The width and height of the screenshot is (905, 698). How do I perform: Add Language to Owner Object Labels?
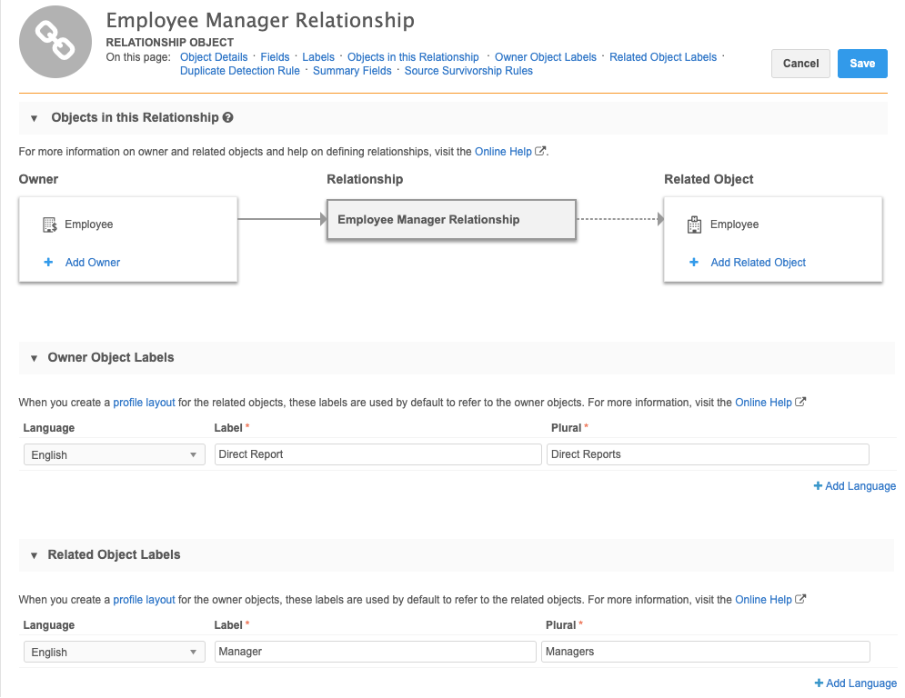pos(855,486)
